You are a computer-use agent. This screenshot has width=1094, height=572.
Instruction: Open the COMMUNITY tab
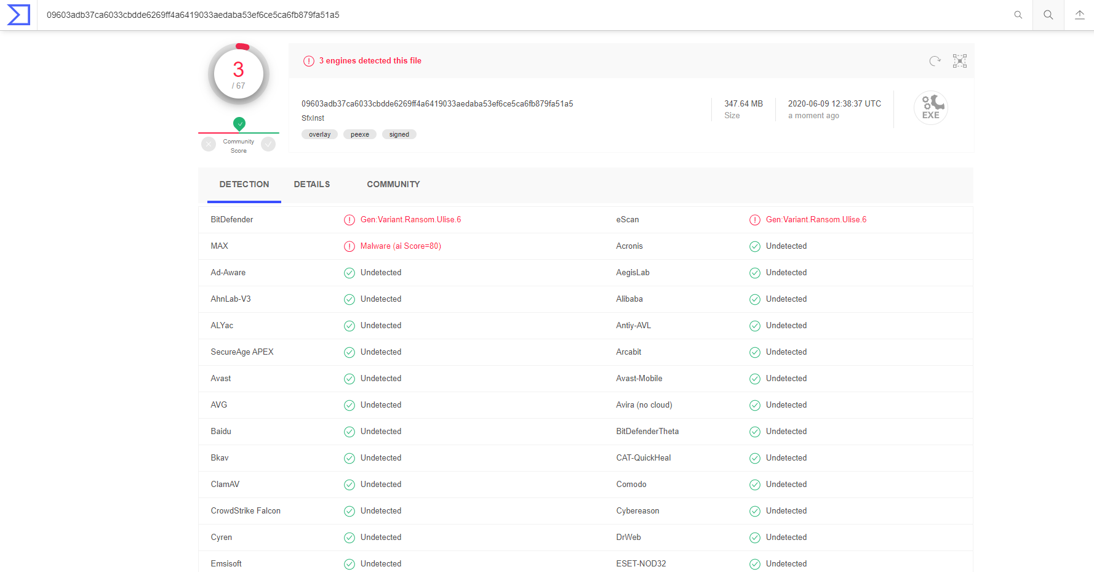(393, 184)
